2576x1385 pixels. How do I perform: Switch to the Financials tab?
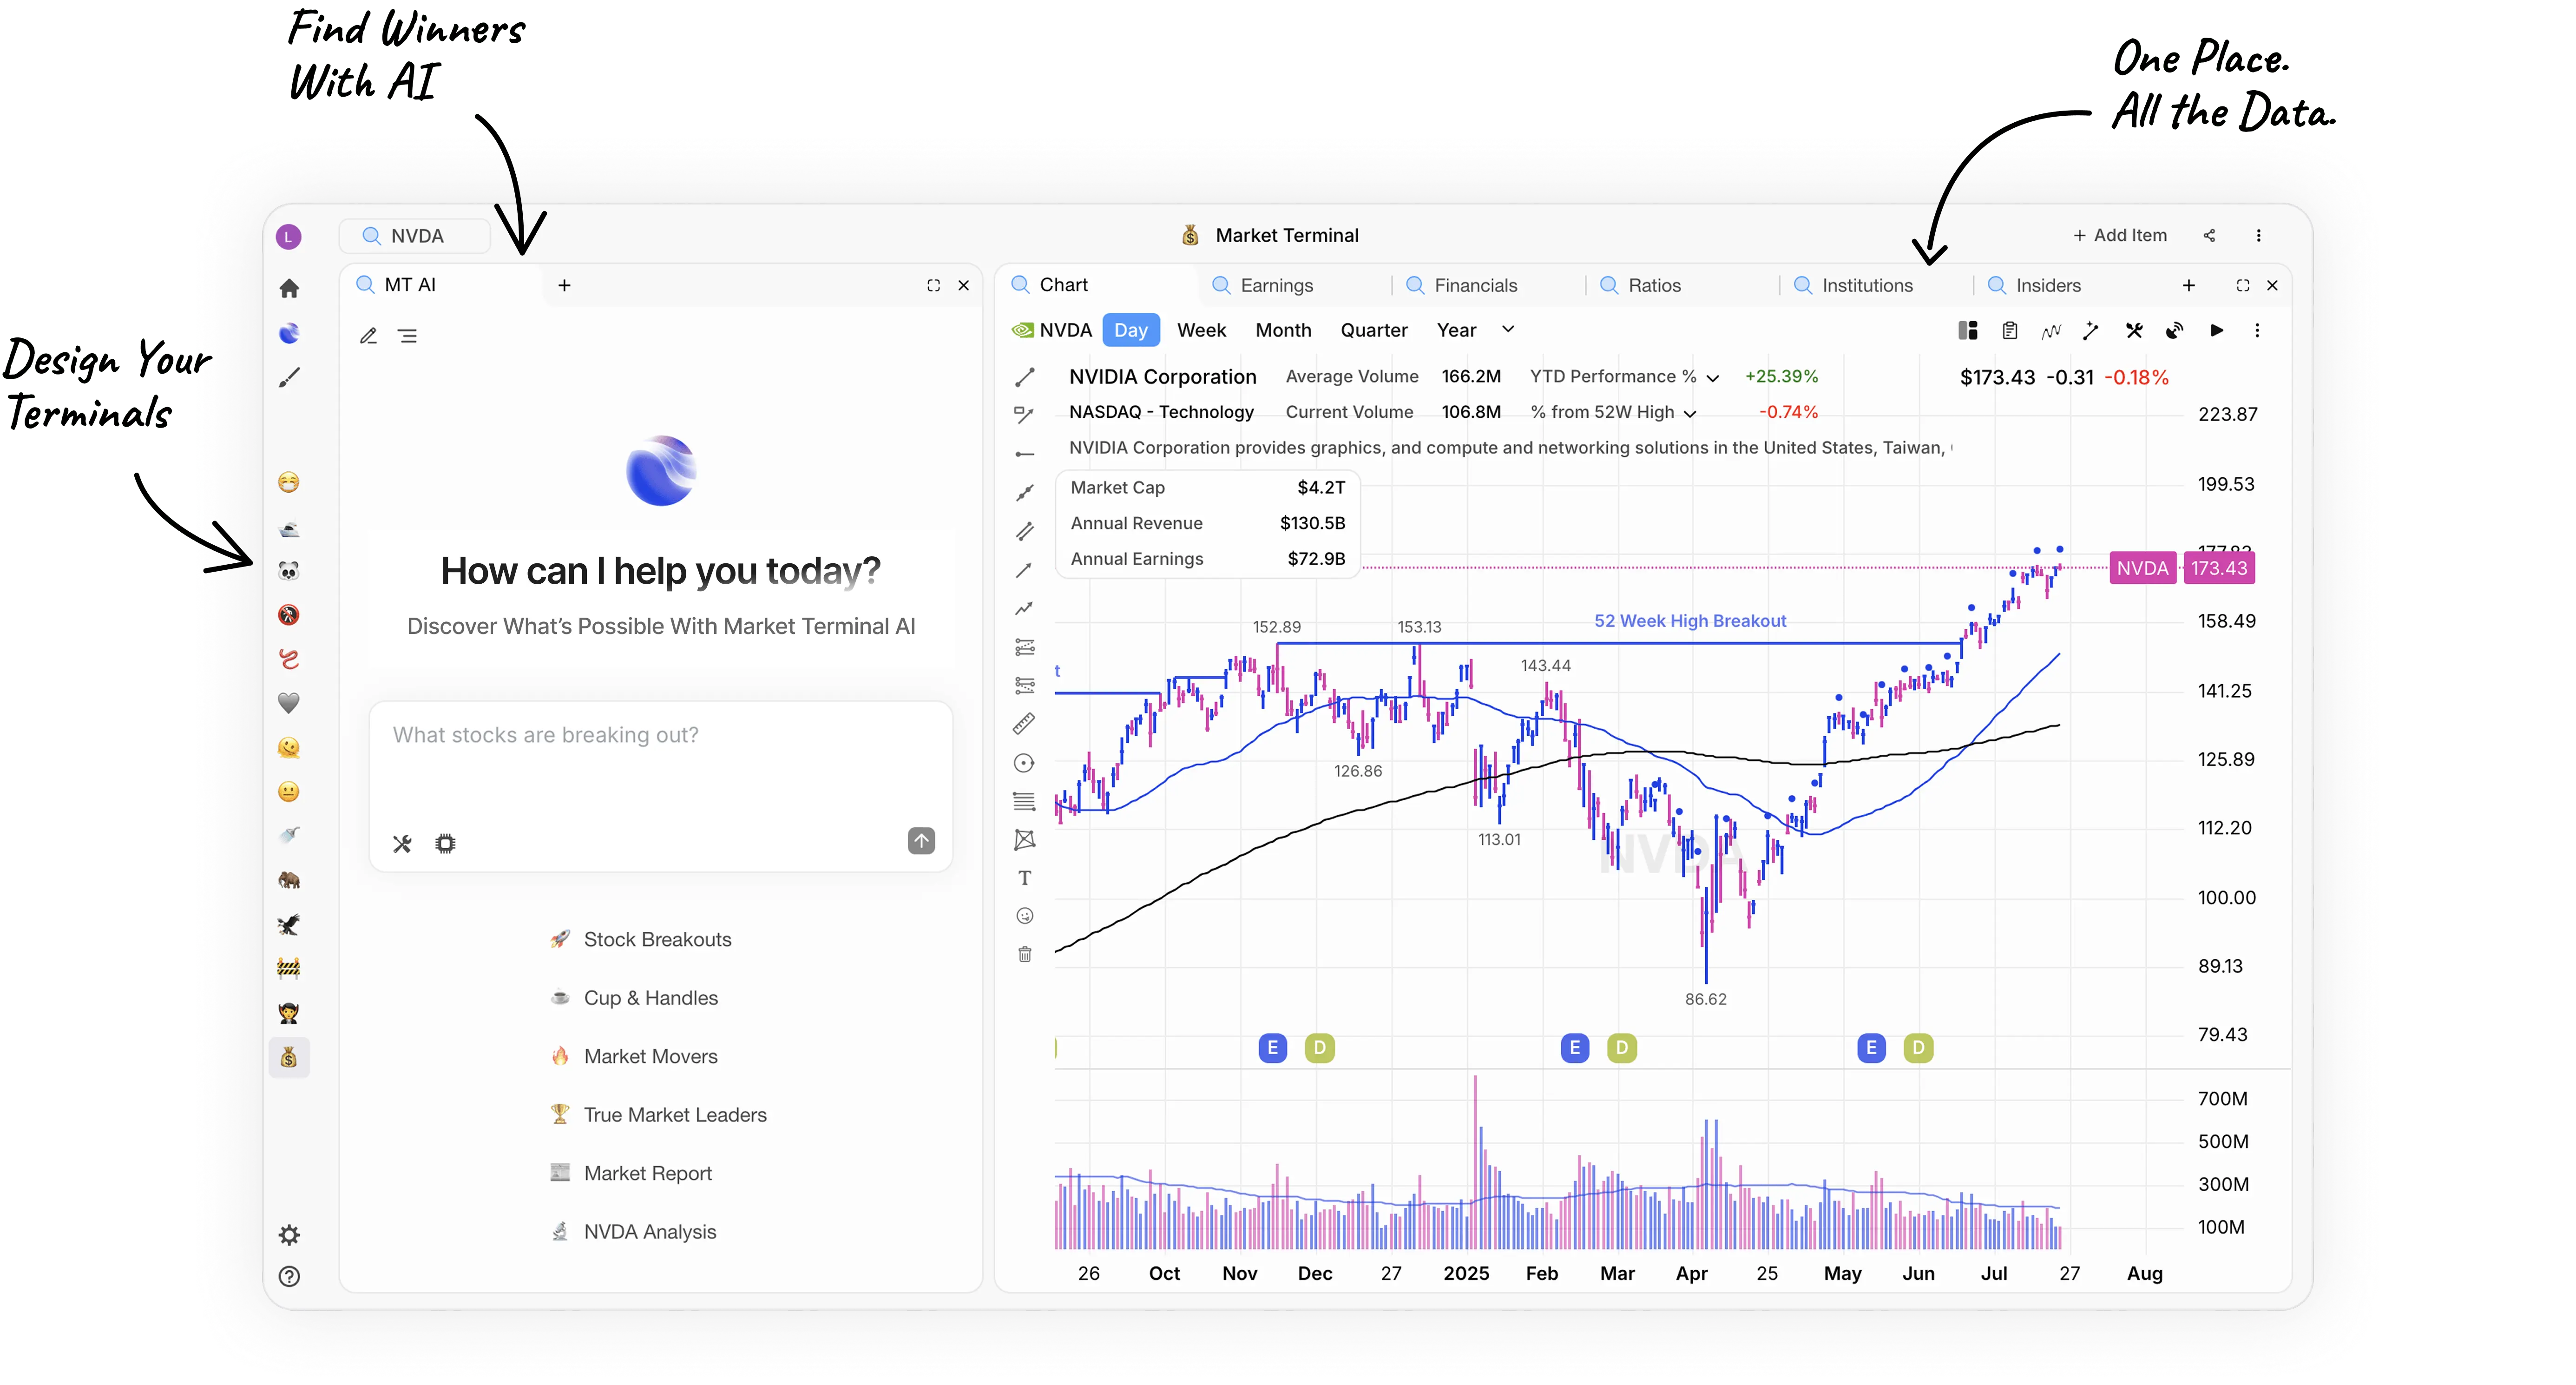(x=1475, y=285)
